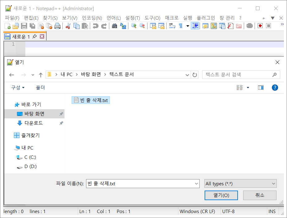Screen dimensions: 287x218
Task: Click the Print icon in Notepad++ toolbar
Action: (57, 26)
